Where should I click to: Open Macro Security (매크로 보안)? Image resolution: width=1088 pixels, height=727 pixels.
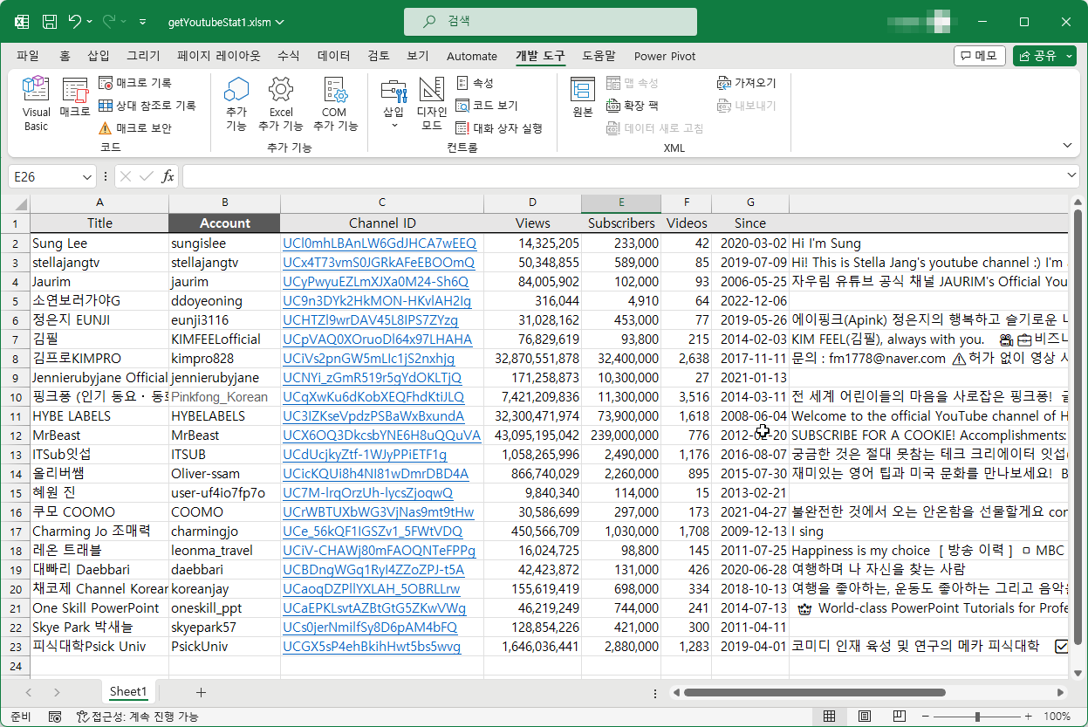point(134,128)
